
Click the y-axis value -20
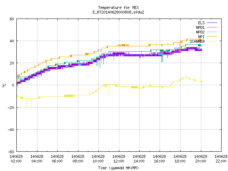pos(11,108)
